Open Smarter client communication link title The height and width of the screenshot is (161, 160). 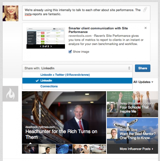[x=98, y=30]
